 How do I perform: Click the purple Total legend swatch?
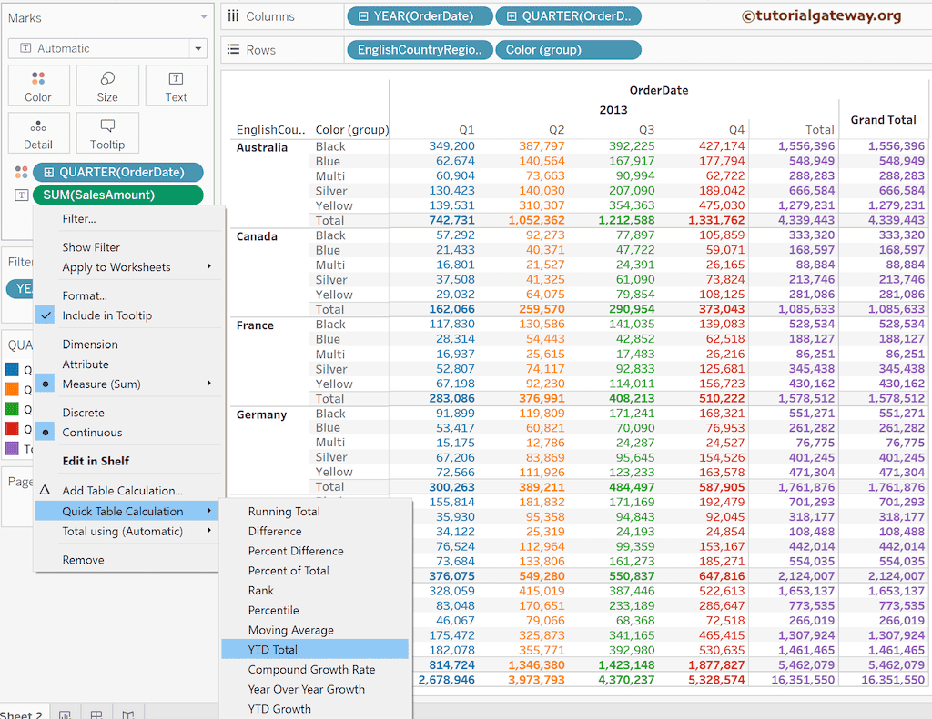coord(12,449)
